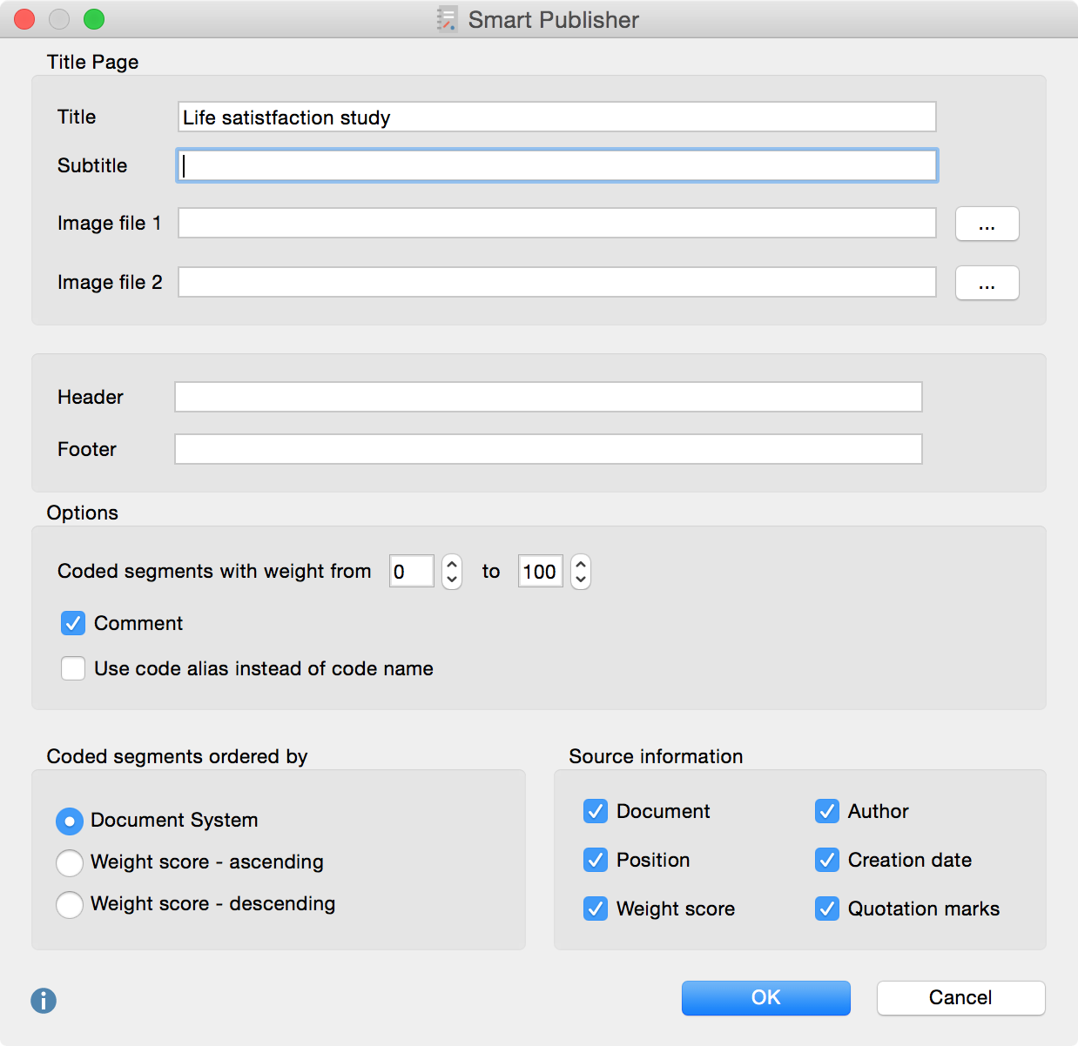Choose Weight score - ascending order
The height and width of the screenshot is (1046, 1078).
click(x=70, y=862)
